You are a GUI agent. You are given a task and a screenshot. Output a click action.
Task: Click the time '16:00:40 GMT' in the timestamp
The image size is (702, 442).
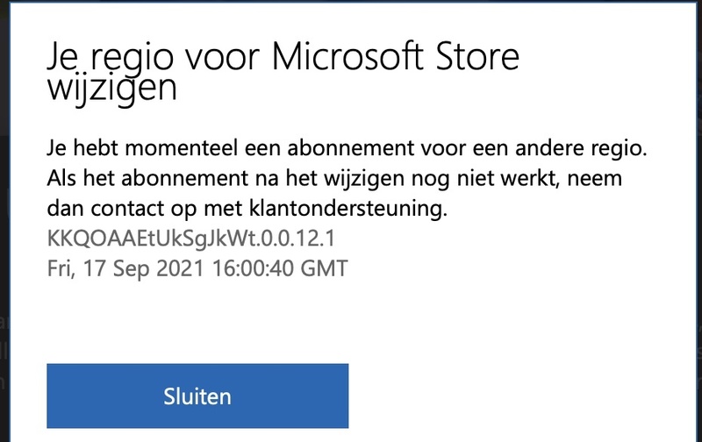click(276, 268)
